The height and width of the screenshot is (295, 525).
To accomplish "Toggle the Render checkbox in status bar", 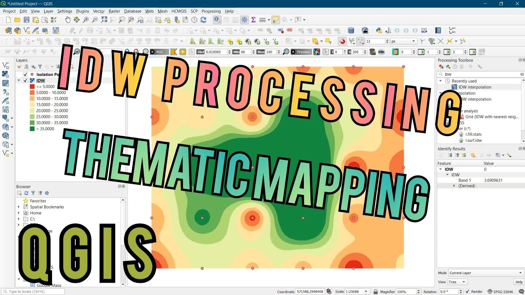I will coord(467,292).
